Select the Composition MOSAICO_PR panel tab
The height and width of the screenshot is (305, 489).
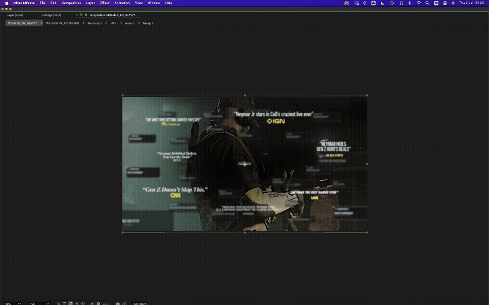113,15
